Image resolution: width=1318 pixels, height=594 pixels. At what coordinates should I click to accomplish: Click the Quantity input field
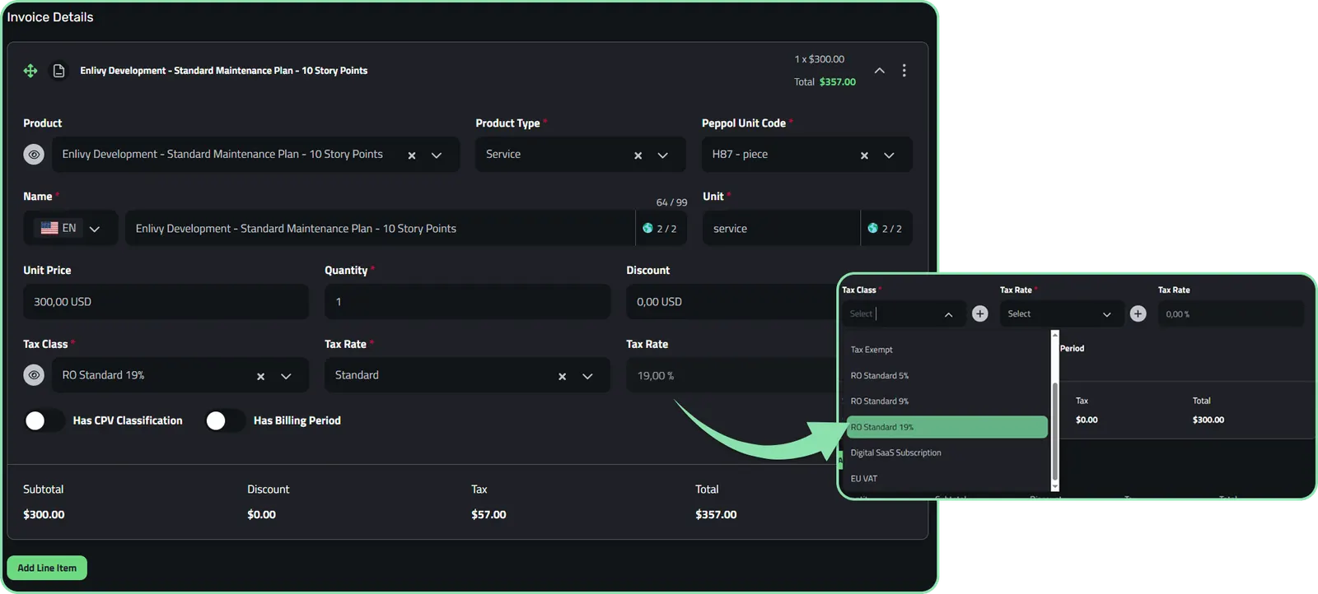(x=467, y=302)
